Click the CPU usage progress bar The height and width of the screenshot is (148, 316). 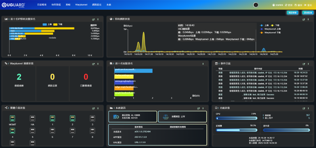click(236, 118)
